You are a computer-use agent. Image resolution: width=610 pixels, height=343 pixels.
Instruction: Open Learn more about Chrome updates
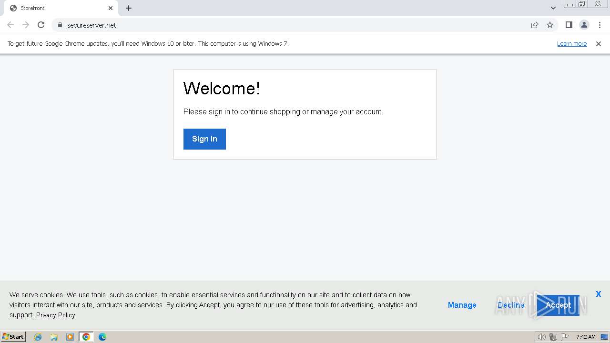pos(572,44)
